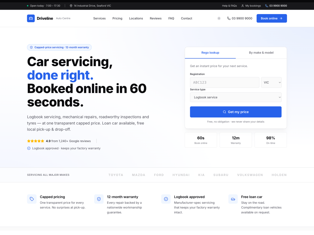Click the location pin icon in top bar
314x235 pixels.
71,6
